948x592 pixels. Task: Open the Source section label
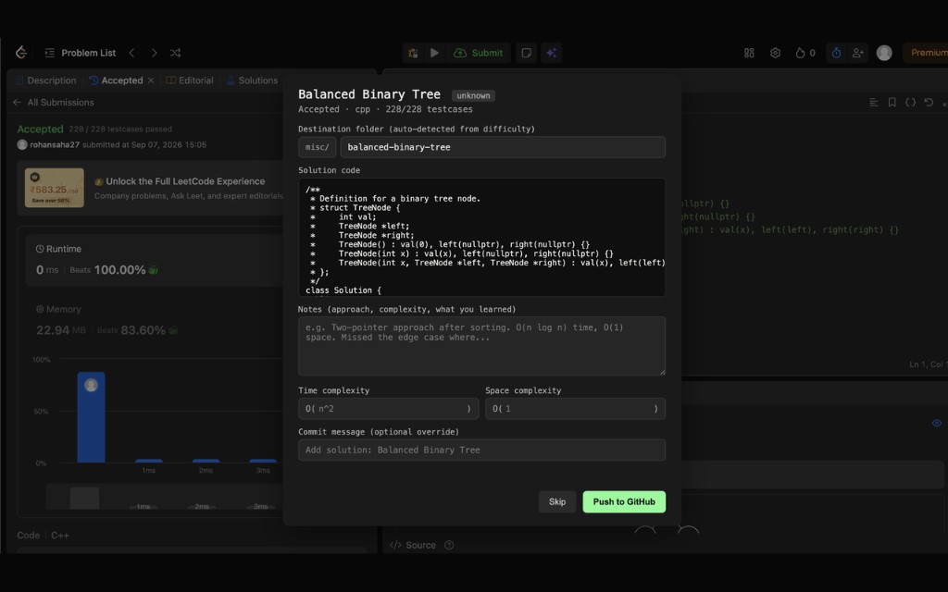pos(413,545)
